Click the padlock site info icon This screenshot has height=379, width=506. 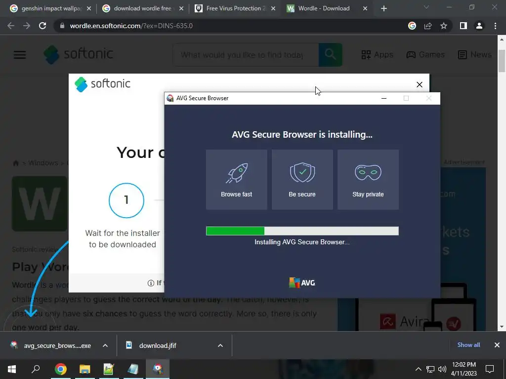62,26
